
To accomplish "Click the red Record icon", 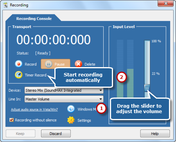I will tap(18, 64).
